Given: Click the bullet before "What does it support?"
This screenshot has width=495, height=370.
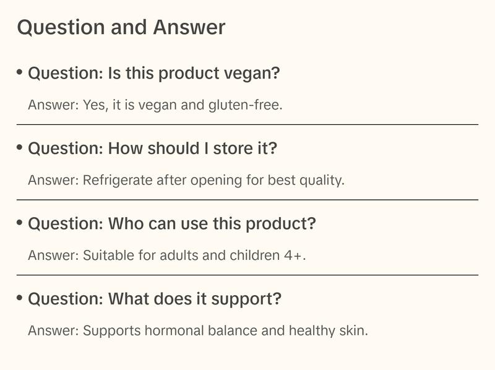Looking at the screenshot, I should click(20, 298).
